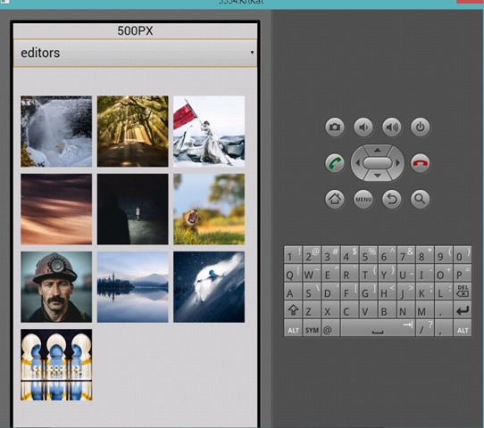Open the miner portrait thumbnail
Viewport: 484px width, 428px height.
pyautogui.click(x=56, y=287)
